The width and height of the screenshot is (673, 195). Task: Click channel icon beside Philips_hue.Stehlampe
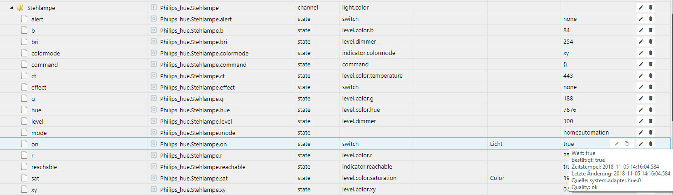(153, 8)
